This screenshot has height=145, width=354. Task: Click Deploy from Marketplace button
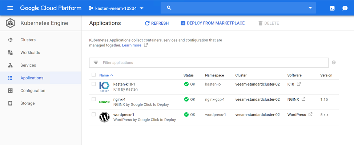pos(213,23)
